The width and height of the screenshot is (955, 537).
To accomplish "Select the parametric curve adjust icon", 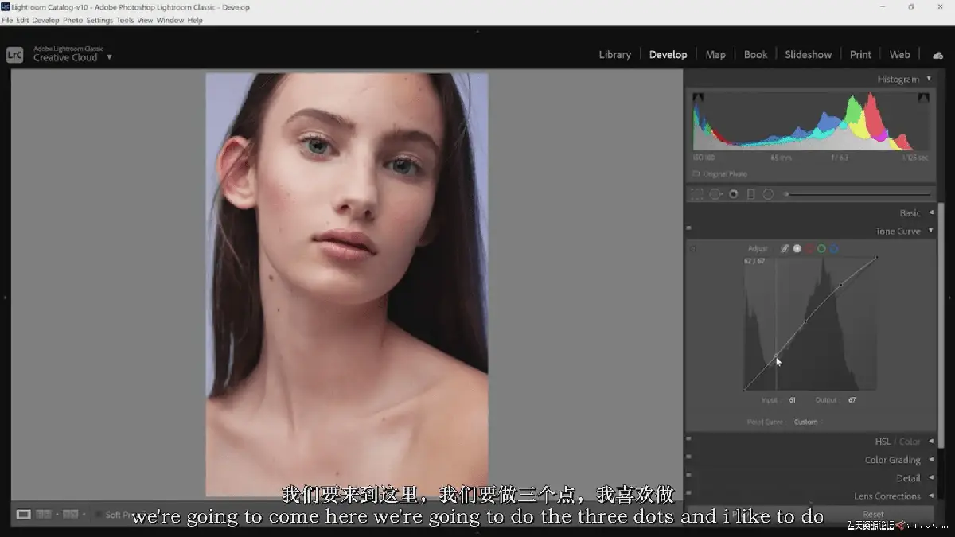I will click(784, 249).
